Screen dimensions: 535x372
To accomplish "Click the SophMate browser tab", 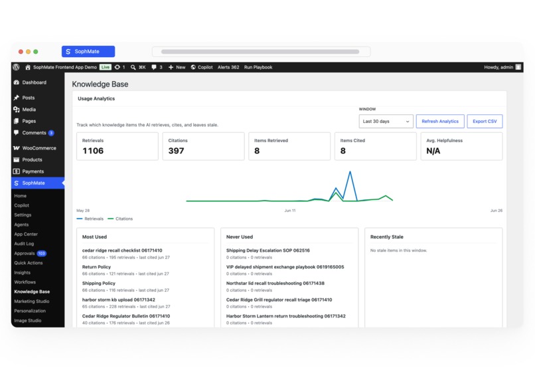I will [x=88, y=52].
